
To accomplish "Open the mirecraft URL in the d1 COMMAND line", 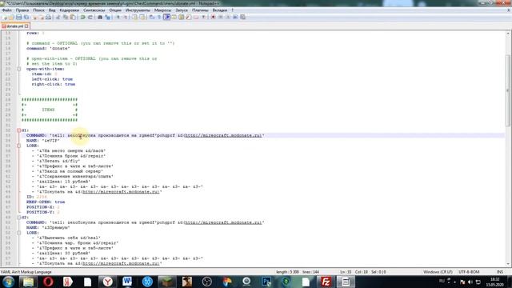I will (223, 135).
